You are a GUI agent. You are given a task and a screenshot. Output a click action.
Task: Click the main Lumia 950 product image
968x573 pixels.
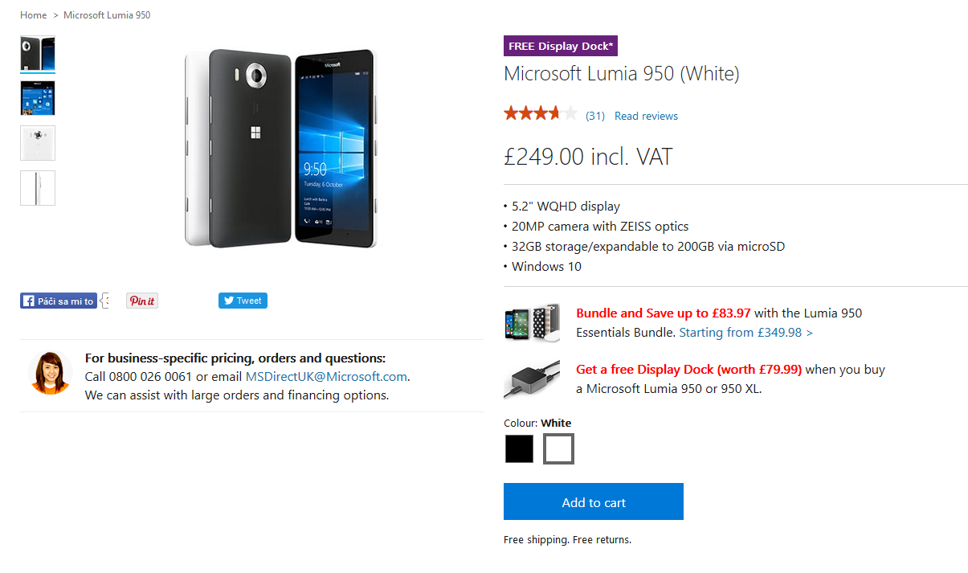pyautogui.click(x=280, y=148)
